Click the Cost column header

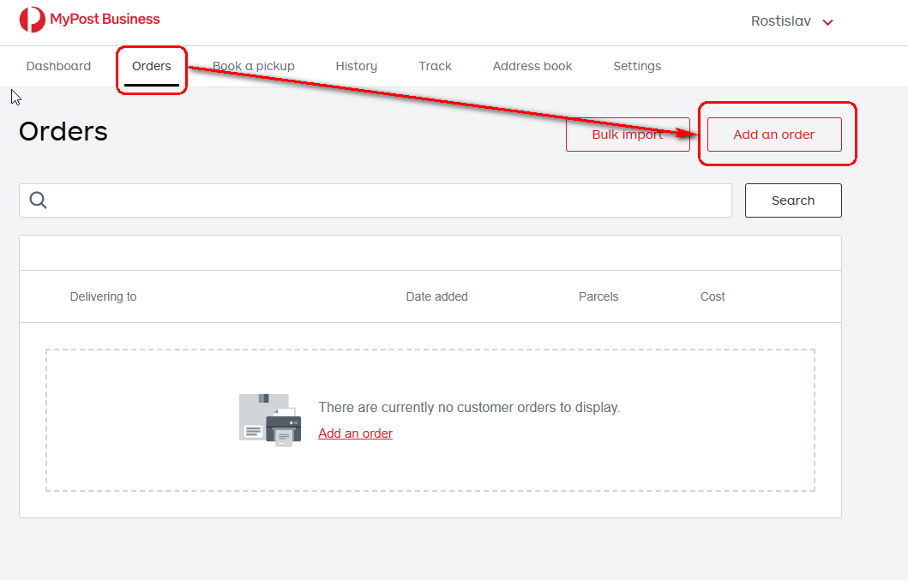pos(712,296)
